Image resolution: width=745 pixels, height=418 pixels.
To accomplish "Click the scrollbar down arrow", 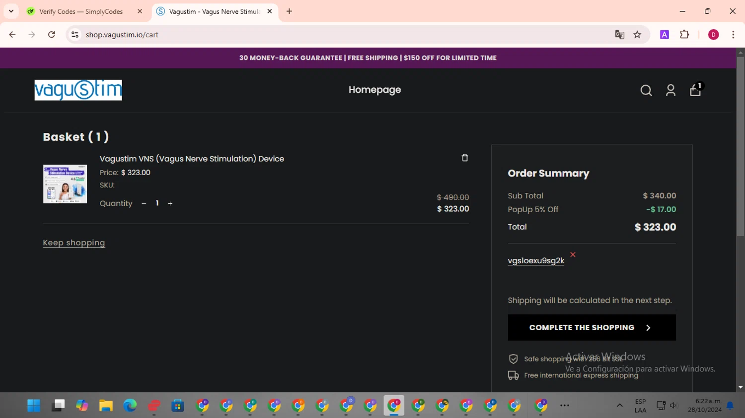I will [741, 387].
